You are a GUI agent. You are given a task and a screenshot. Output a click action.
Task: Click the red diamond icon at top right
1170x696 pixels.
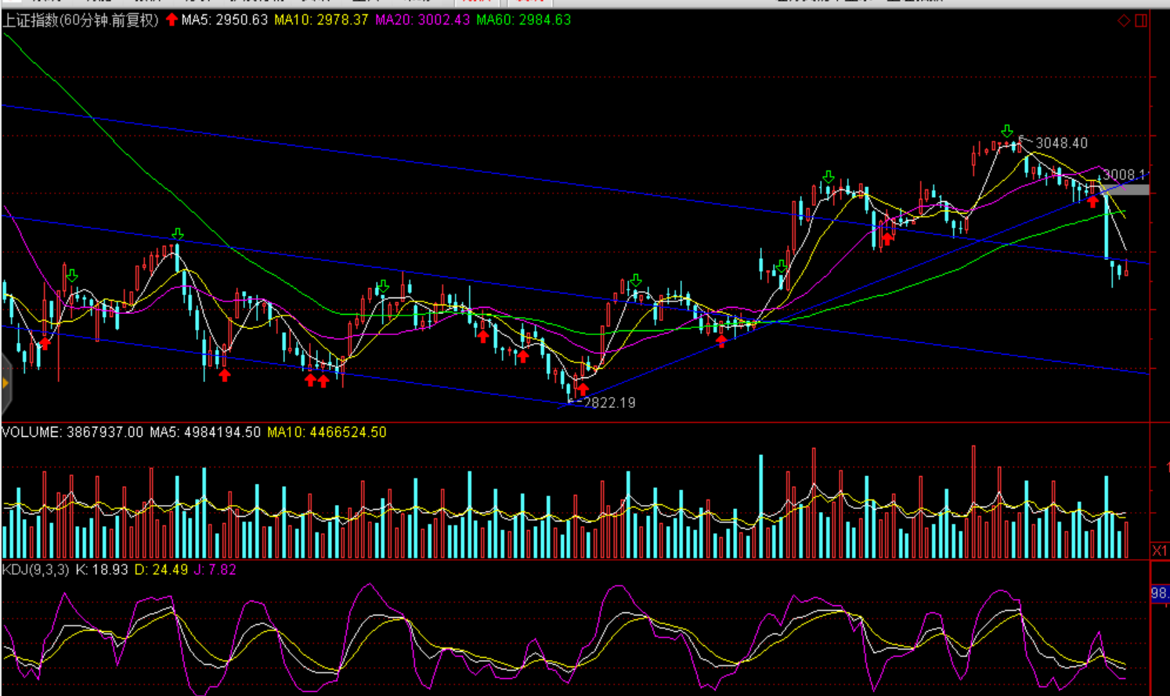pyautogui.click(x=1124, y=20)
